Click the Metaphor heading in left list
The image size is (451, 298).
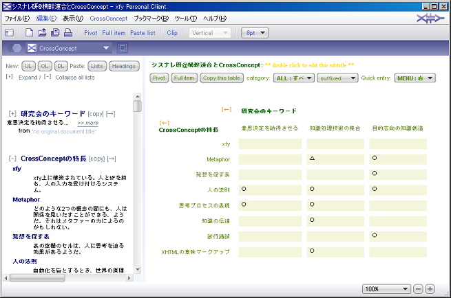tap(26, 200)
